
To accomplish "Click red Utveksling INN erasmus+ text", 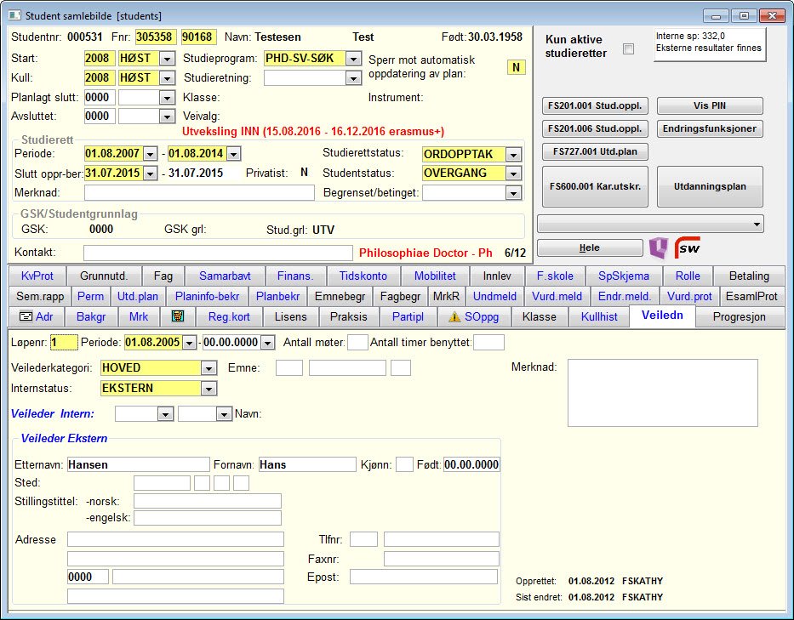I will pos(313,132).
